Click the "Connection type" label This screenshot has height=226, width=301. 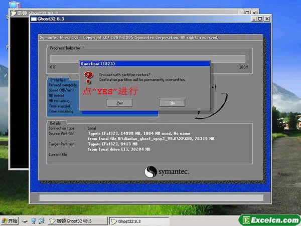pyautogui.click(x=61, y=128)
